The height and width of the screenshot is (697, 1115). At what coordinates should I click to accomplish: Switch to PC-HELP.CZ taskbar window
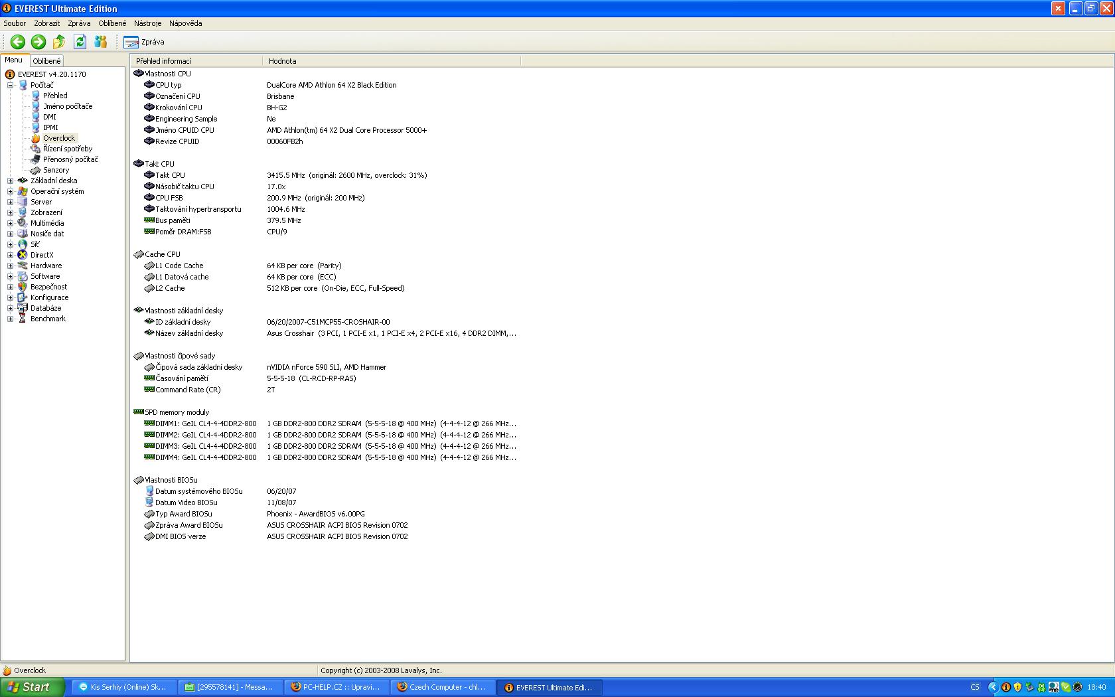[336, 687]
